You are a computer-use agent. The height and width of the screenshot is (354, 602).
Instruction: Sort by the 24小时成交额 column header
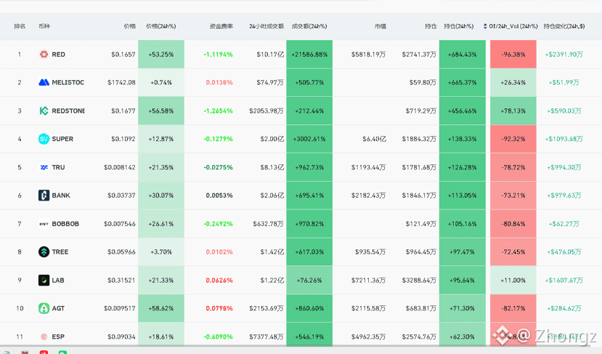[x=267, y=26]
